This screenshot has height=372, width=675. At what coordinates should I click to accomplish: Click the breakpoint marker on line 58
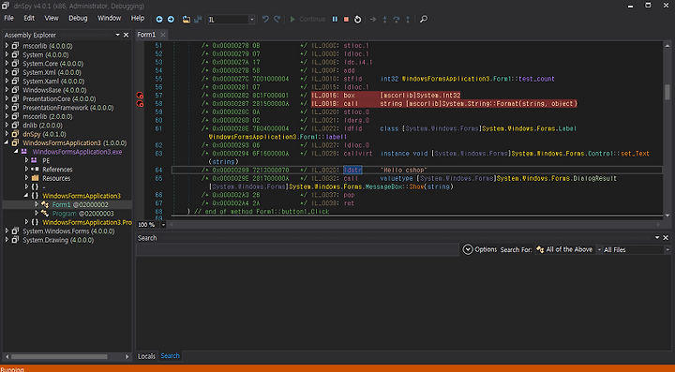tap(140, 104)
